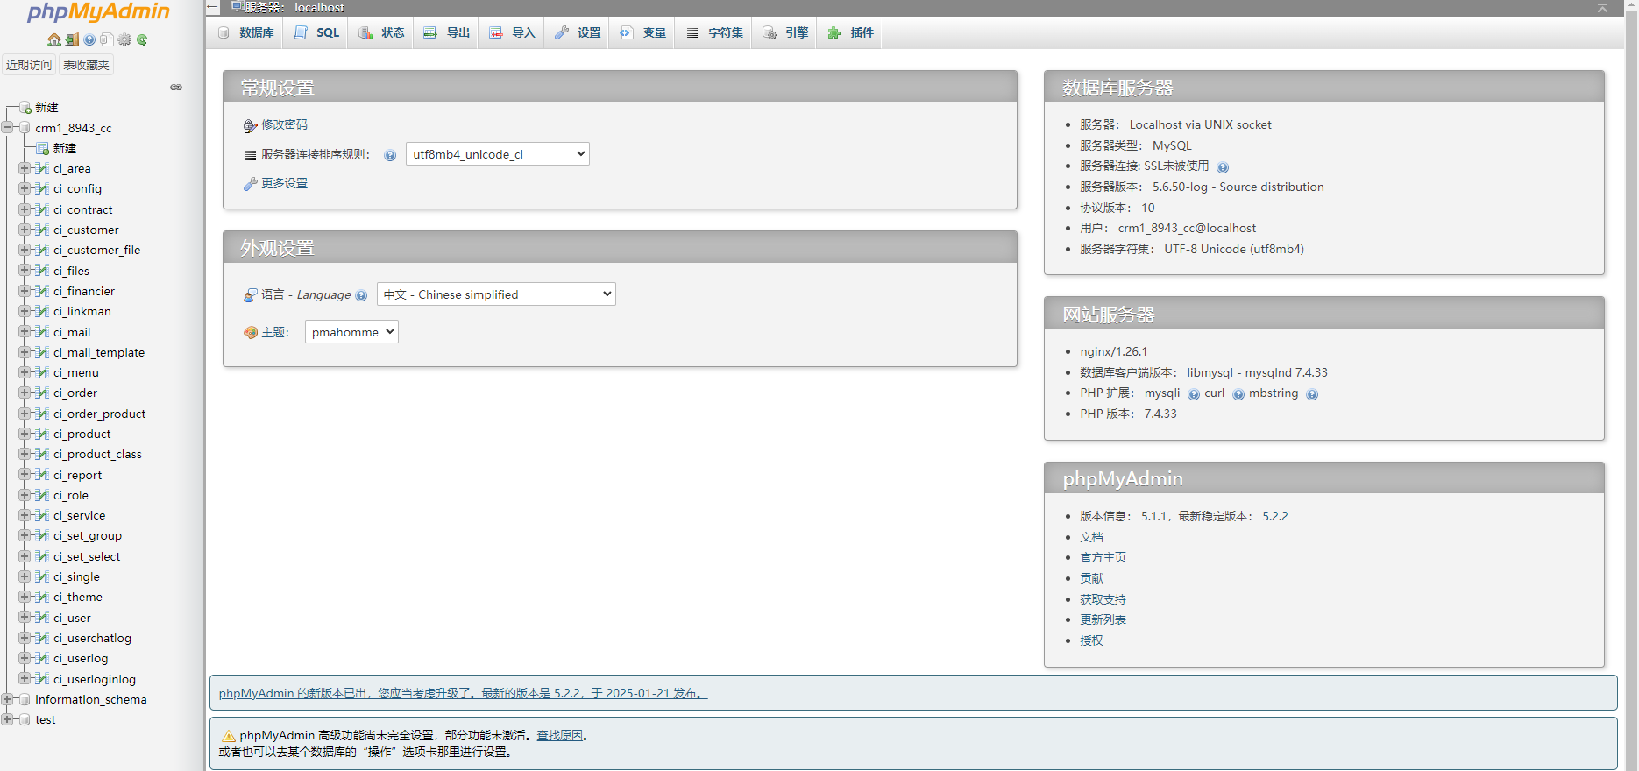Toggle the link with main panel chain icon
This screenshot has width=1639, height=771.
[176, 87]
